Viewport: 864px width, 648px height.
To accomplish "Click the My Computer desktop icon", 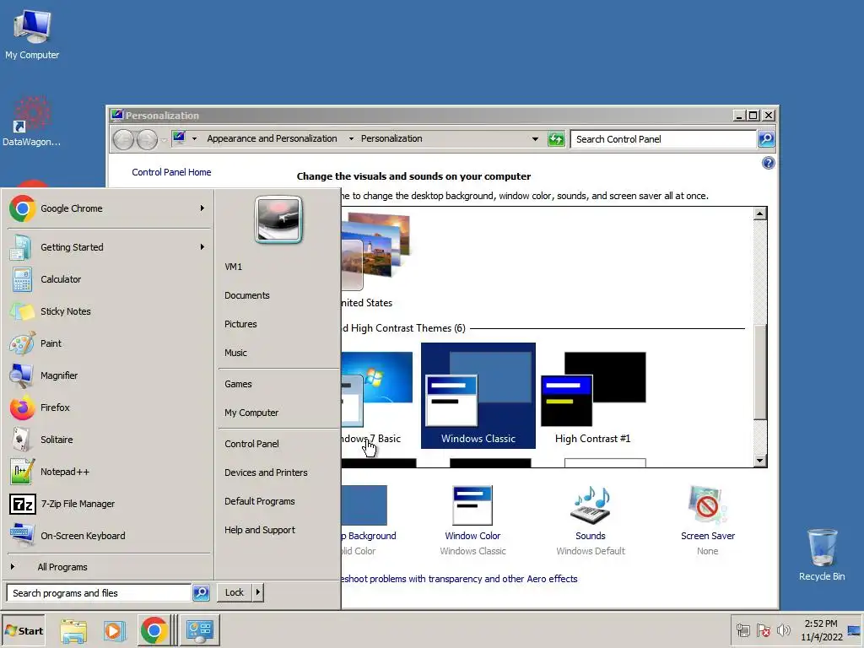I will click(32, 35).
